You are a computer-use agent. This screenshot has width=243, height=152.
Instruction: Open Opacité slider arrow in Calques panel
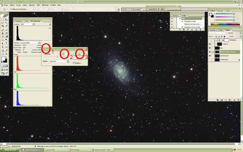tap(241, 33)
